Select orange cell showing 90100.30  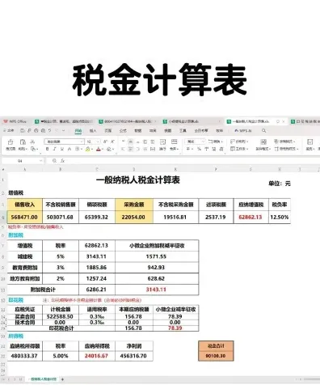[216, 356]
